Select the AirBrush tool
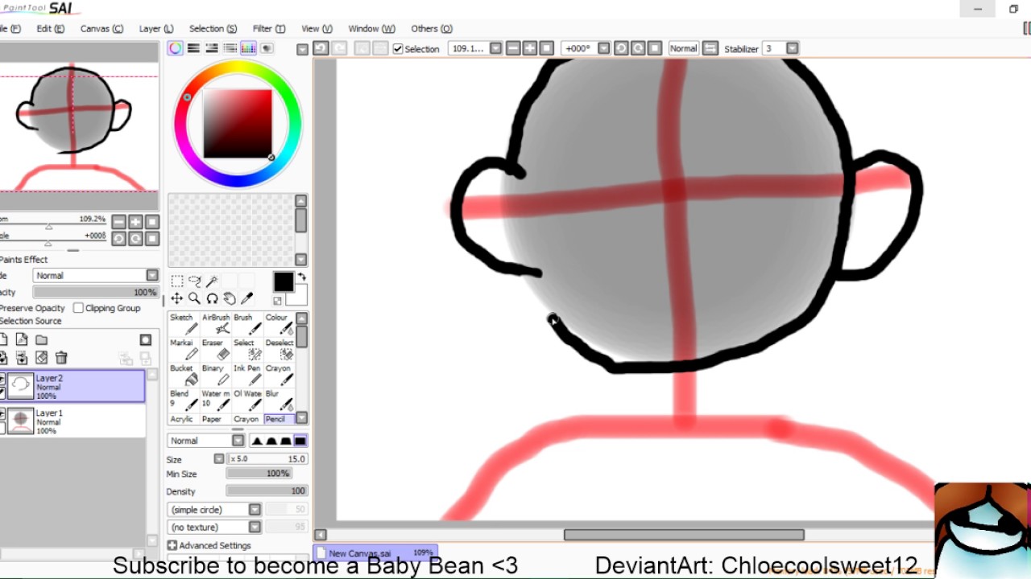This screenshot has height=579, width=1031. (215, 324)
